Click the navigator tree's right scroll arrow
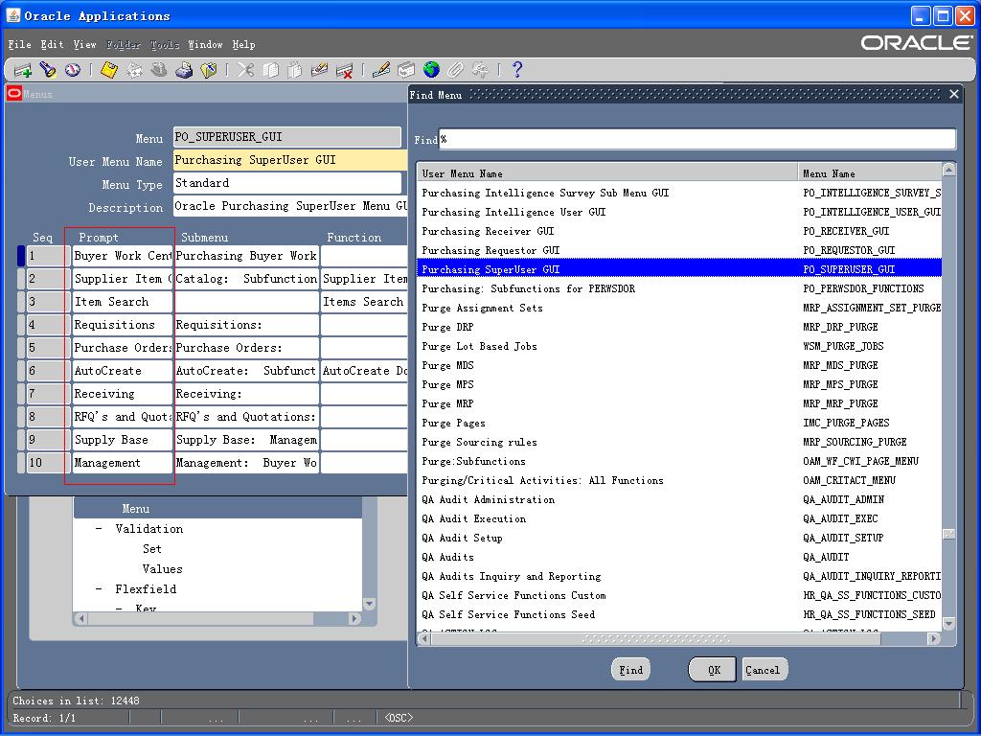981x736 pixels. point(354,618)
